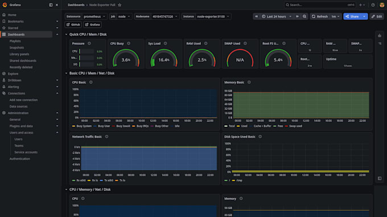Viewport: 387px width, 217px height.
Task: Open Explore in sidebar
Action: click(13, 74)
